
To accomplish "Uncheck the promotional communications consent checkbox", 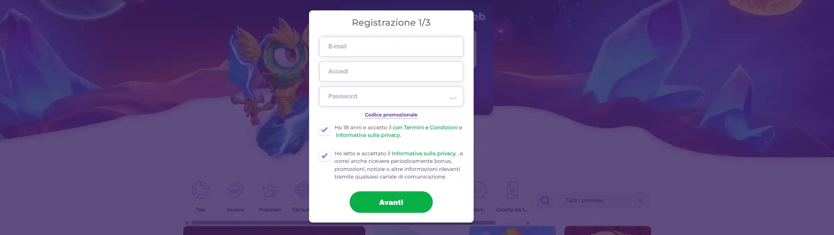I will pos(324,156).
